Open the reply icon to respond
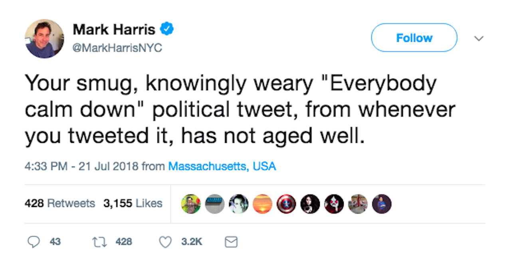Image resolution: width=511 pixels, height=264 pixels. pos(35,242)
